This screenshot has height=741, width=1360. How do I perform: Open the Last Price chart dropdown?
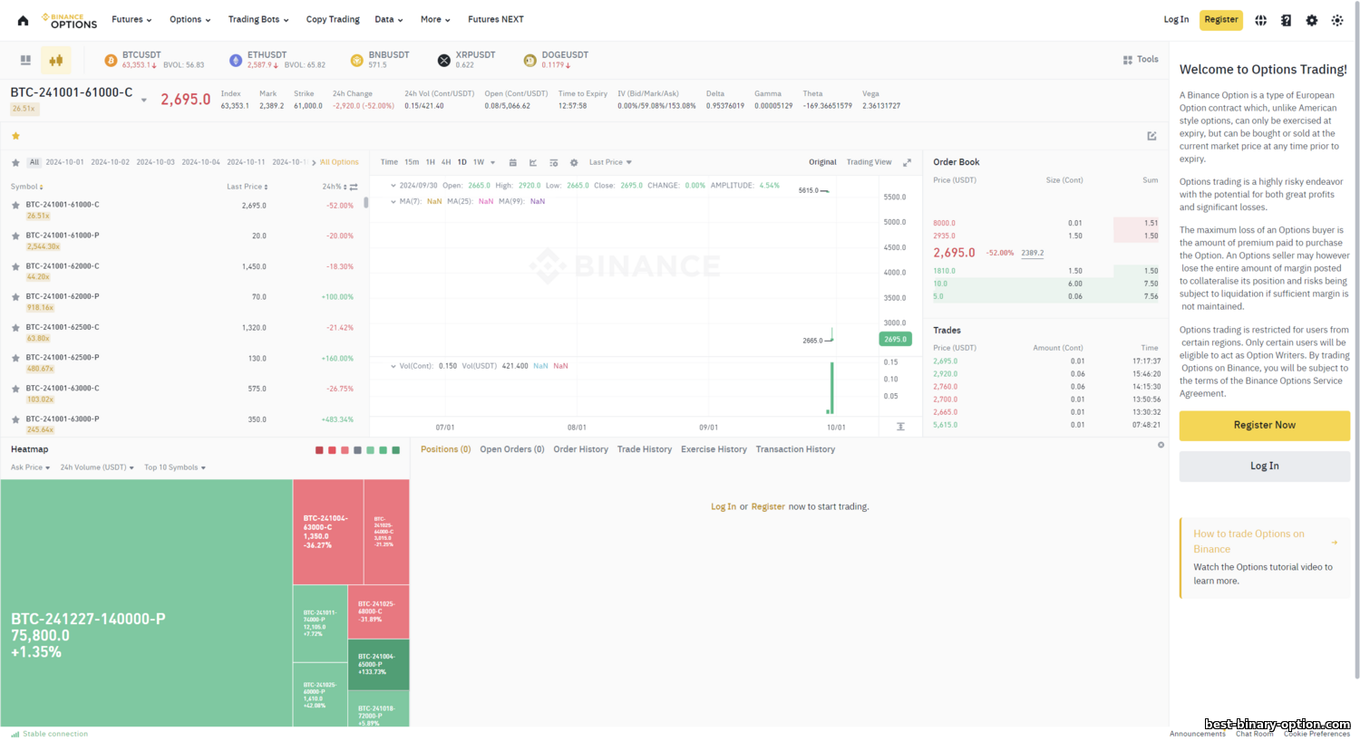click(x=610, y=162)
